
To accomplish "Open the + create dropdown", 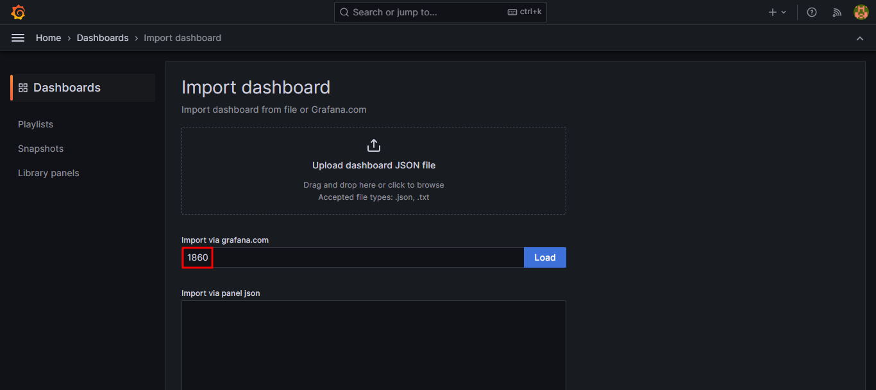I will (776, 12).
